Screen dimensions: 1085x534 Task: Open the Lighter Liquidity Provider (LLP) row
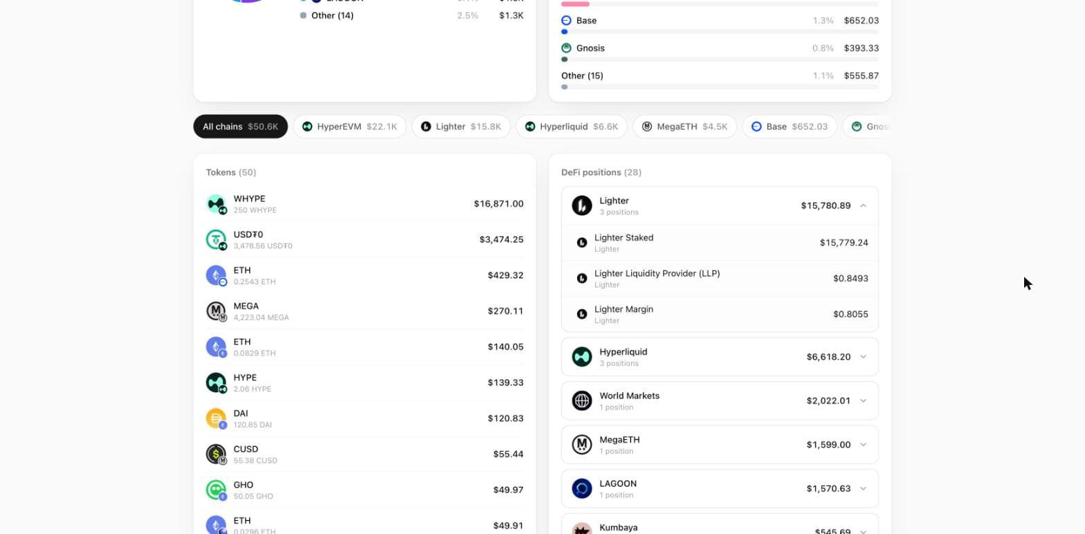(x=720, y=279)
